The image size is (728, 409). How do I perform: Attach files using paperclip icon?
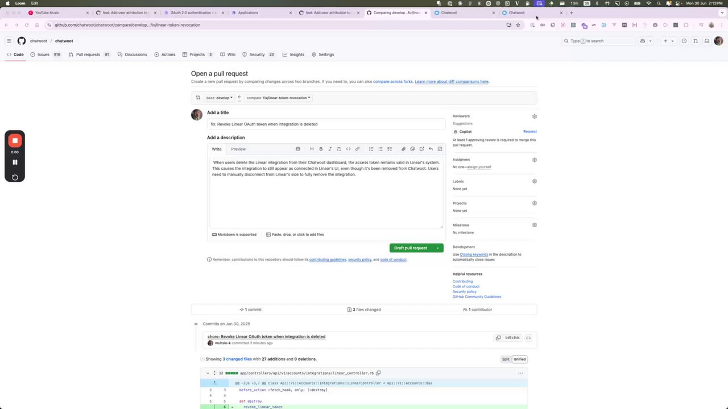403,149
